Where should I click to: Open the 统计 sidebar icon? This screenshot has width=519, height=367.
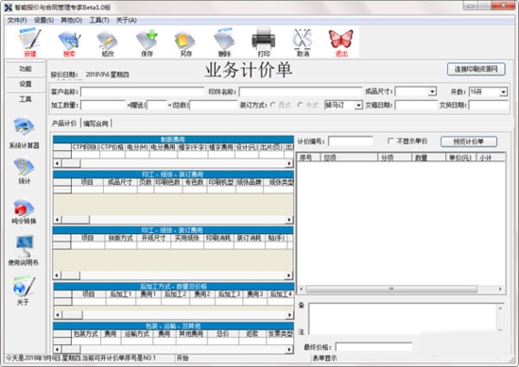pyautogui.click(x=24, y=171)
